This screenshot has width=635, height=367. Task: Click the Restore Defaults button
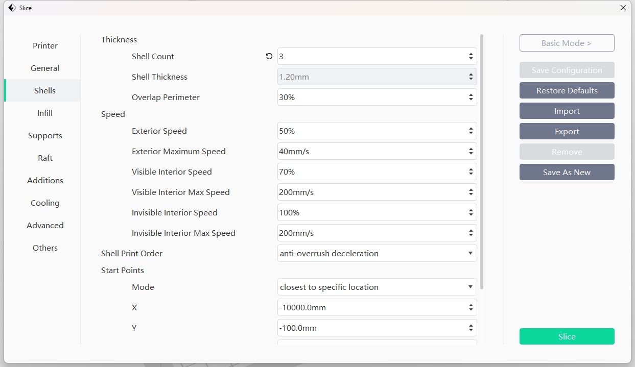567,91
